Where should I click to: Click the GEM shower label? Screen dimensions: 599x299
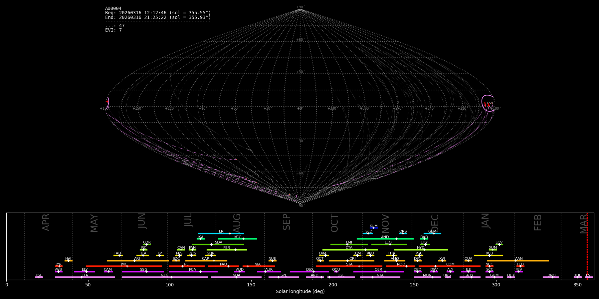[x=432, y=232]
